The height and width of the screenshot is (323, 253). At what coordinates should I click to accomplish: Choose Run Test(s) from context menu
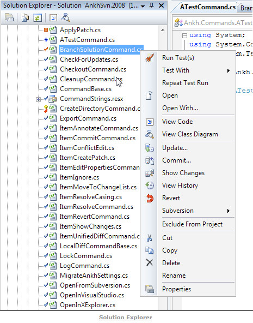click(x=178, y=58)
